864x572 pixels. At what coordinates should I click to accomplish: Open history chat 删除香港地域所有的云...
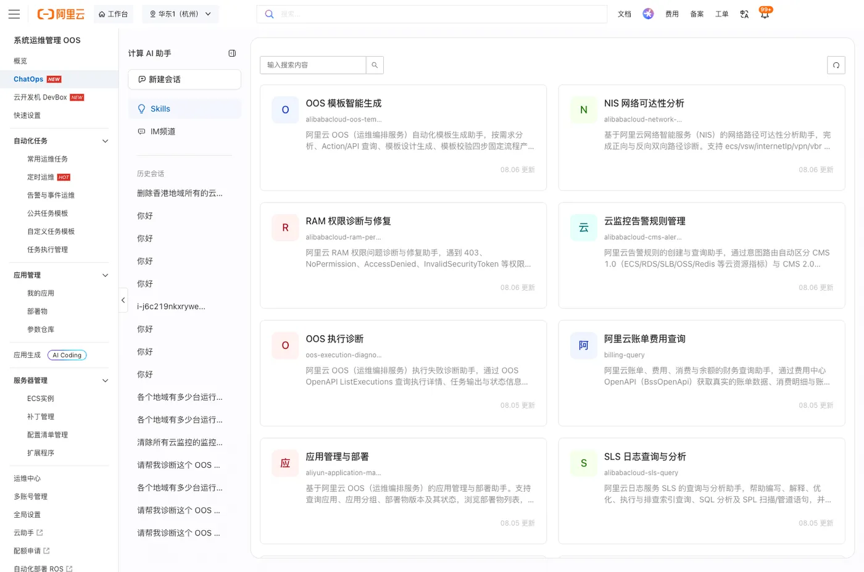(180, 193)
